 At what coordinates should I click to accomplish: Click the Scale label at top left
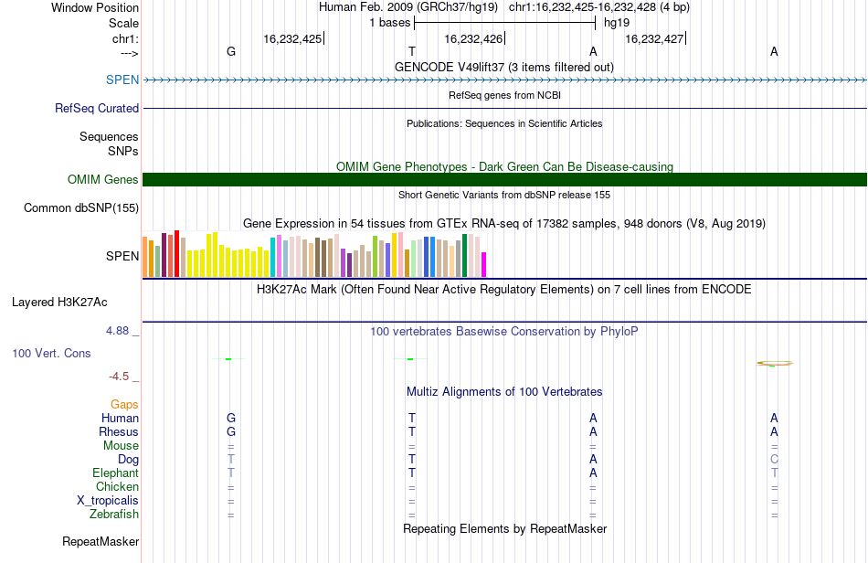[124, 23]
